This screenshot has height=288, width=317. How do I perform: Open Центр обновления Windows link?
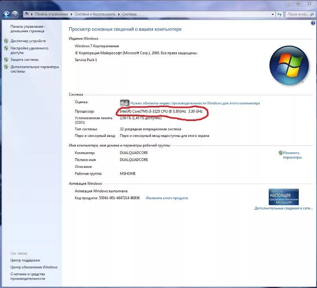(34, 267)
